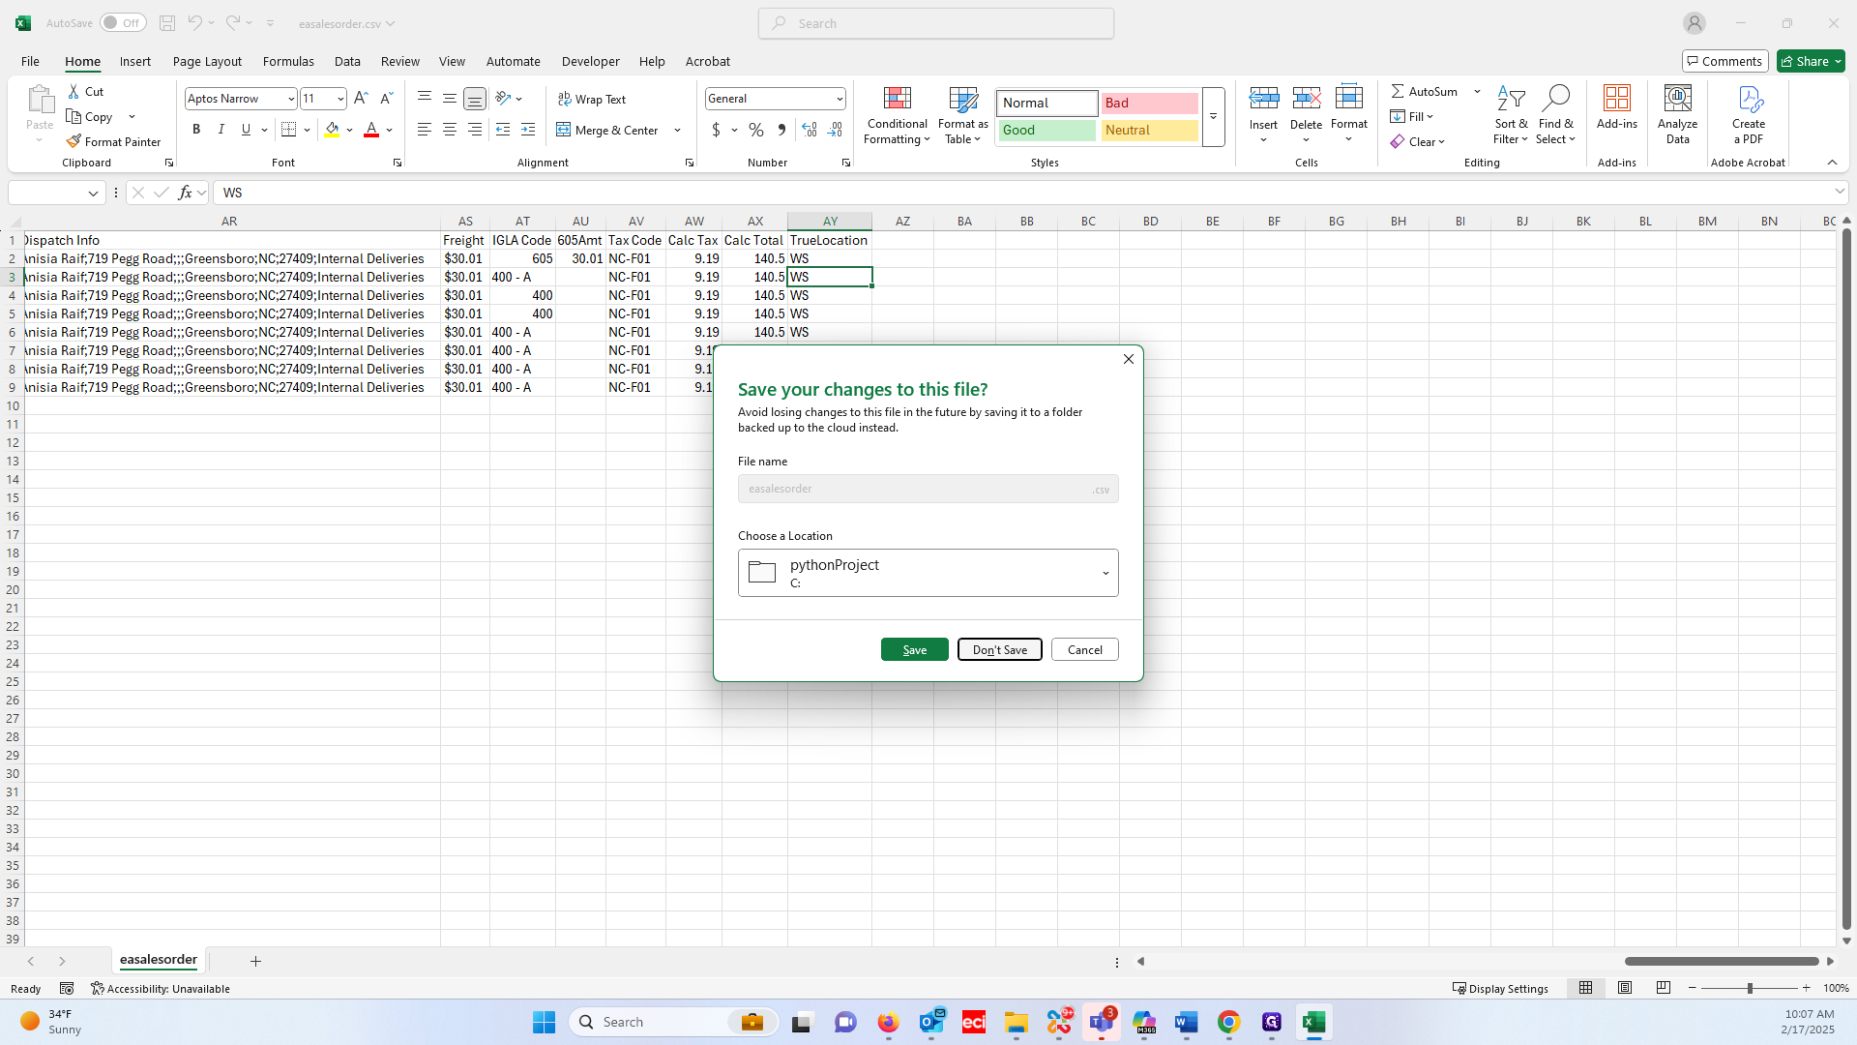Open the number format General dropdown
Screen dimensions: 1857x1045
840,99
